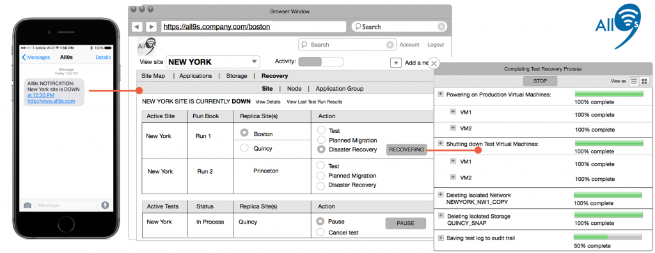Viewport: 655px width, 253px height.
Task: Select Boston replica site radio button
Action: (x=244, y=133)
